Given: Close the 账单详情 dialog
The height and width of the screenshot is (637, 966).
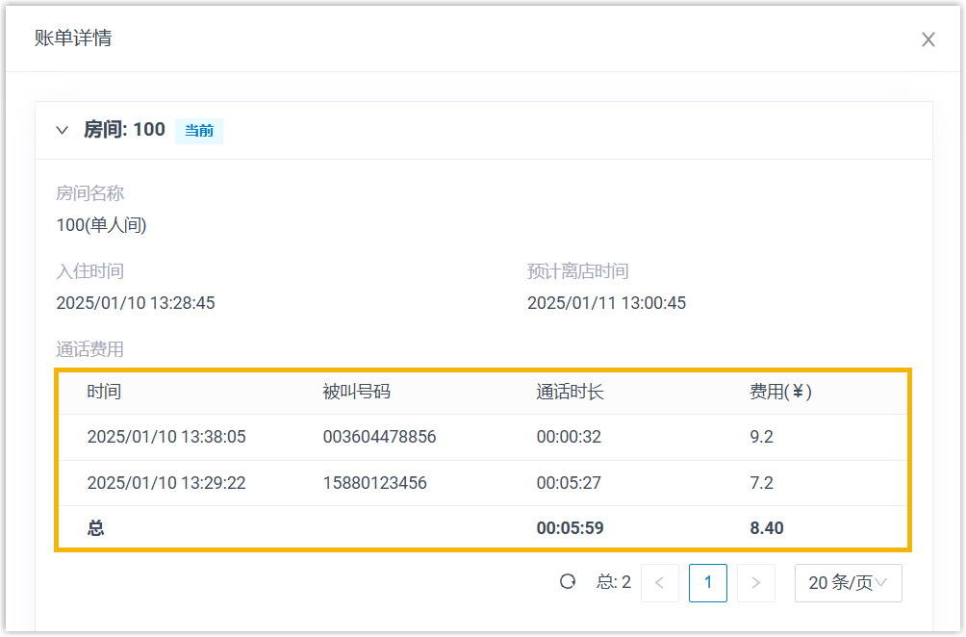Looking at the screenshot, I should [928, 39].
